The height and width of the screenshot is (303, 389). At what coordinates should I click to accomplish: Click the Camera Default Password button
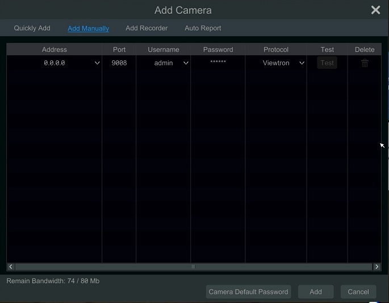click(x=248, y=292)
